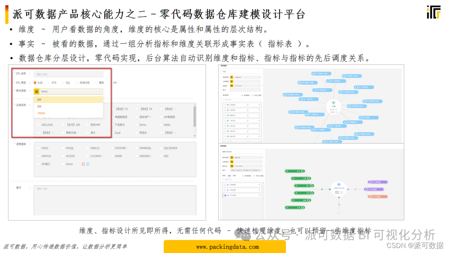This screenshot has height=253, width=450.
Task: Click 自定义度量 in indicator panel
Action: point(258,176)
